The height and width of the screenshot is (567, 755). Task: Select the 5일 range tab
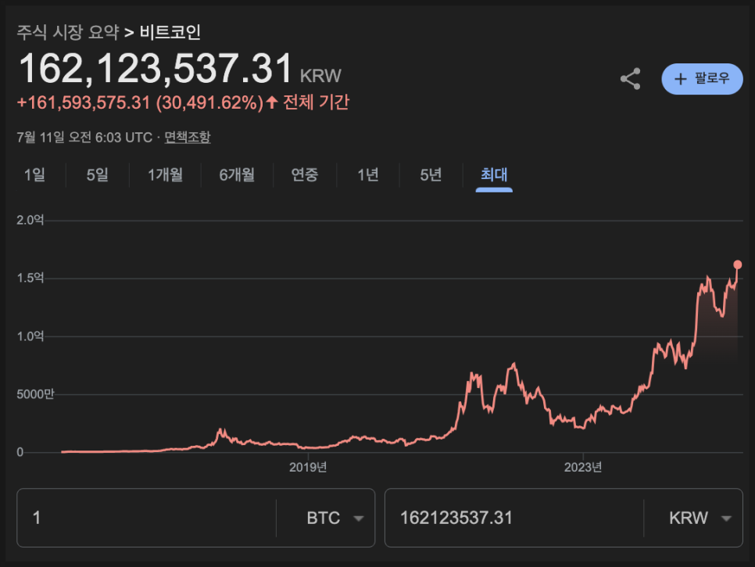point(97,174)
